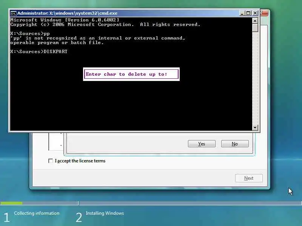Image resolution: width=302 pixels, height=226 pixels.
Task: Click the scroll up arrow in cmd
Action: click(x=255, y=20)
